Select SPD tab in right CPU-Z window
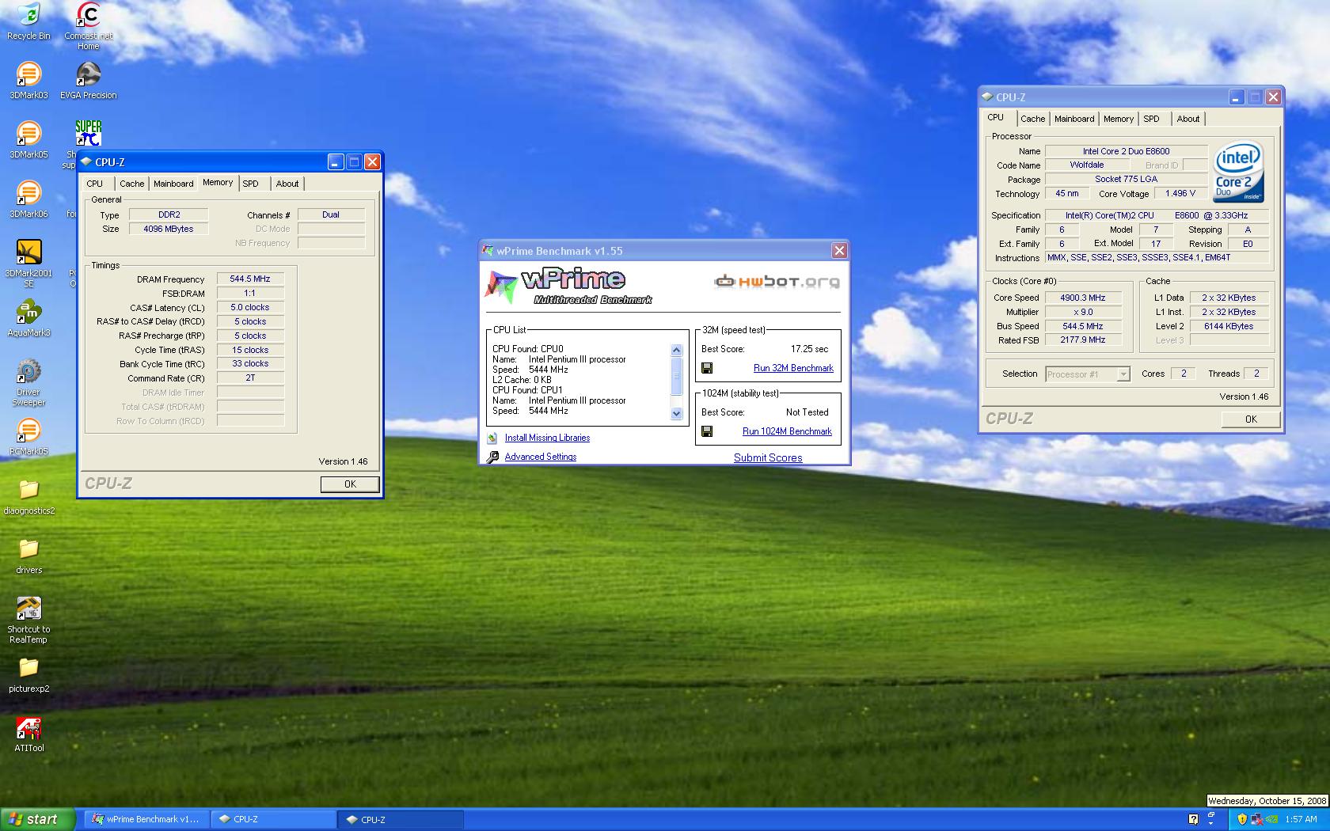The width and height of the screenshot is (1330, 831). pyautogui.click(x=1152, y=119)
